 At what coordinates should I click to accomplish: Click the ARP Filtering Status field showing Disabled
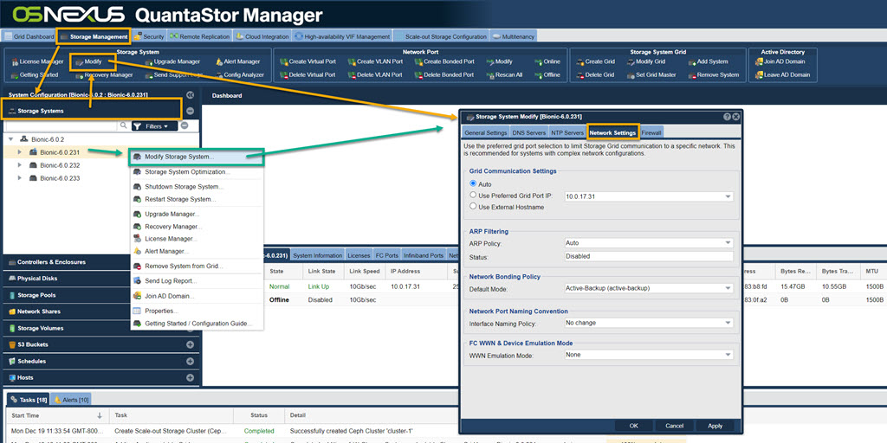648,256
